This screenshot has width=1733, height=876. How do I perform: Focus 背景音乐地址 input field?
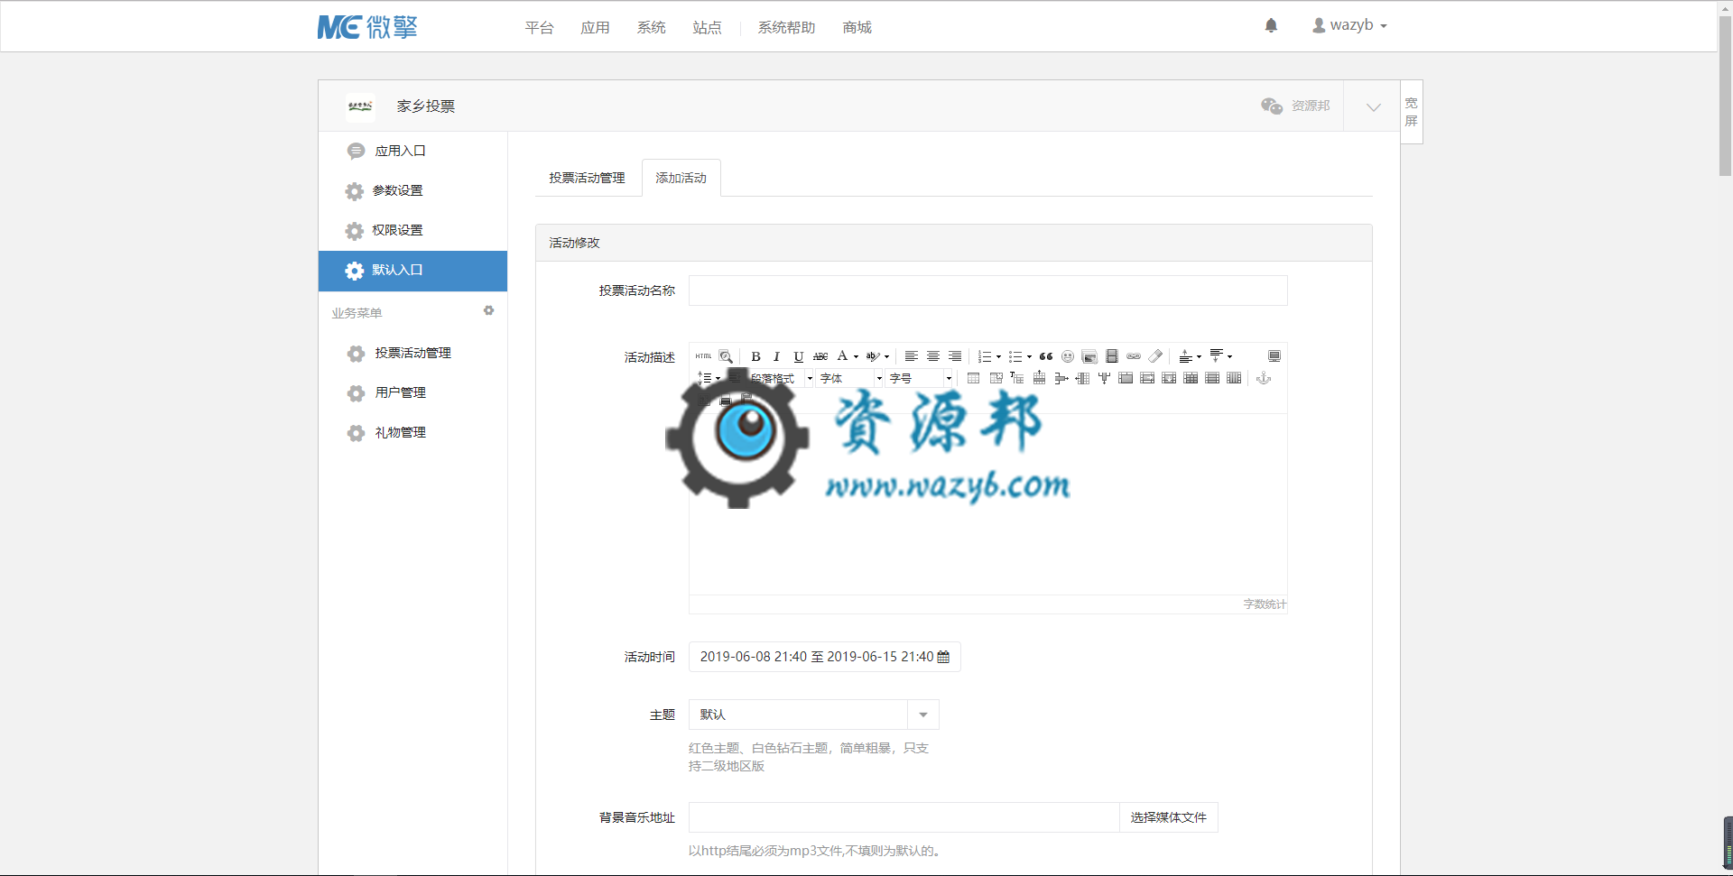coord(904,817)
